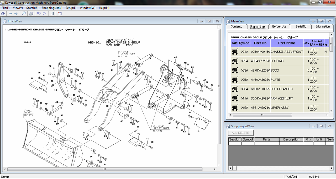Add ARM ASSY,LIFT 011A to cart
The width and height of the screenshot is (336, 179).
tap(235, 98)
